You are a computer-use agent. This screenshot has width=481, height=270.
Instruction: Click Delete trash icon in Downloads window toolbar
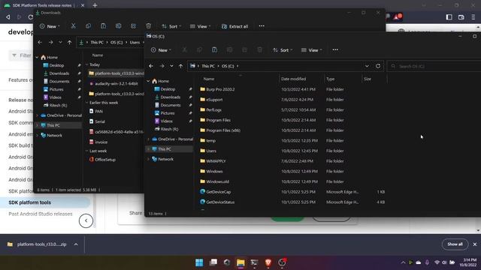149,26
